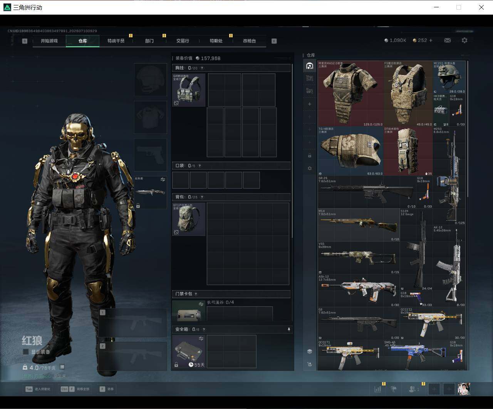Switch to the 交易行 tab
Viewport: 493px width, 409px height.
[x=183, y=41]
